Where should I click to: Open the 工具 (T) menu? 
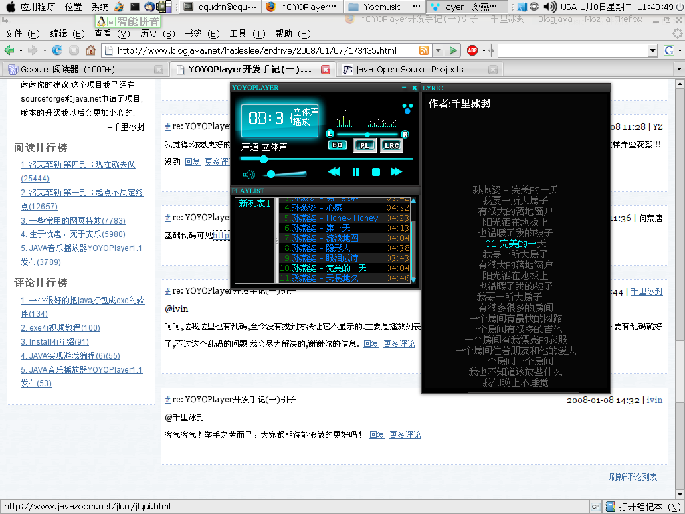click(248, 33)
